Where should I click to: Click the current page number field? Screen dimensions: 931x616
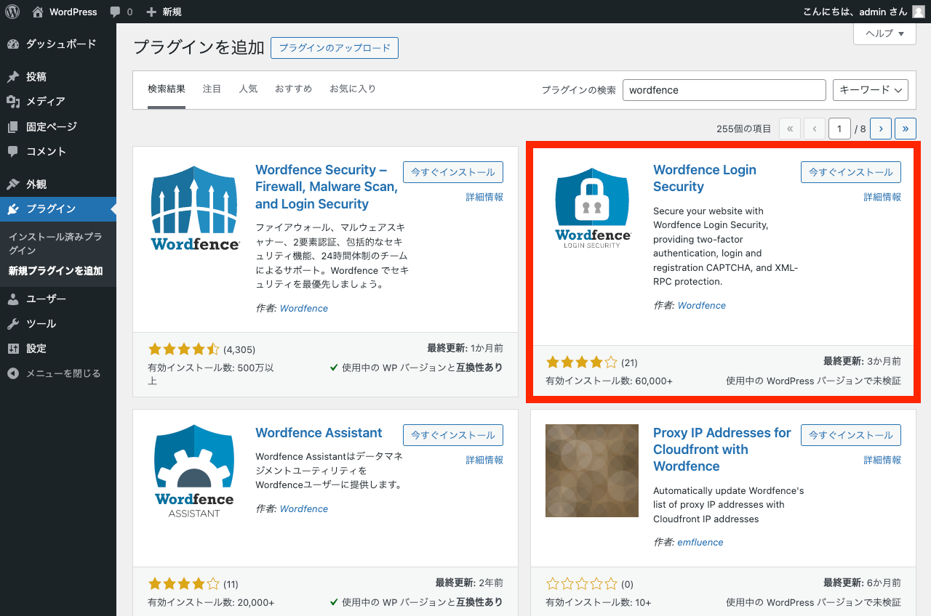(x=839, y=129)
